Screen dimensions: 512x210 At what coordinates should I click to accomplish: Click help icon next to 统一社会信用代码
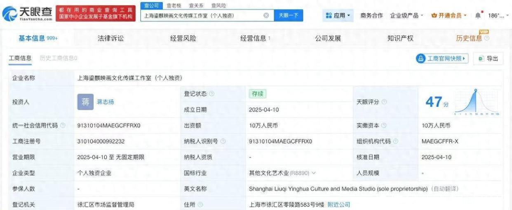click(x=63, y=126)
